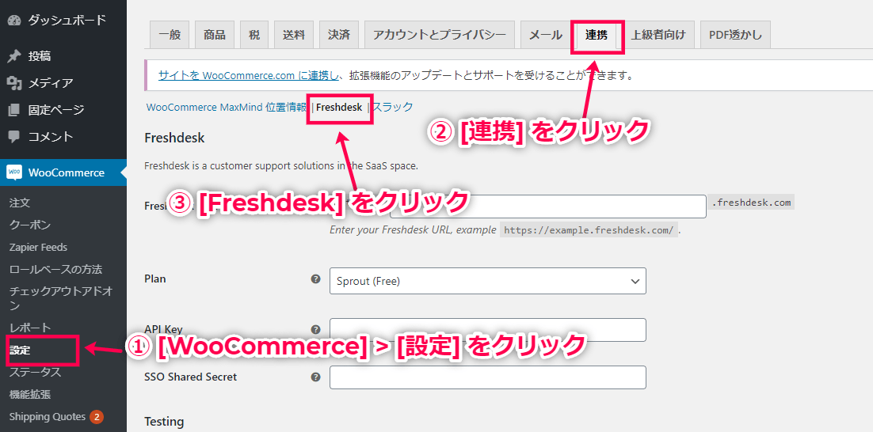
Task: Open the PDF透かし tab
Action: 735,35
